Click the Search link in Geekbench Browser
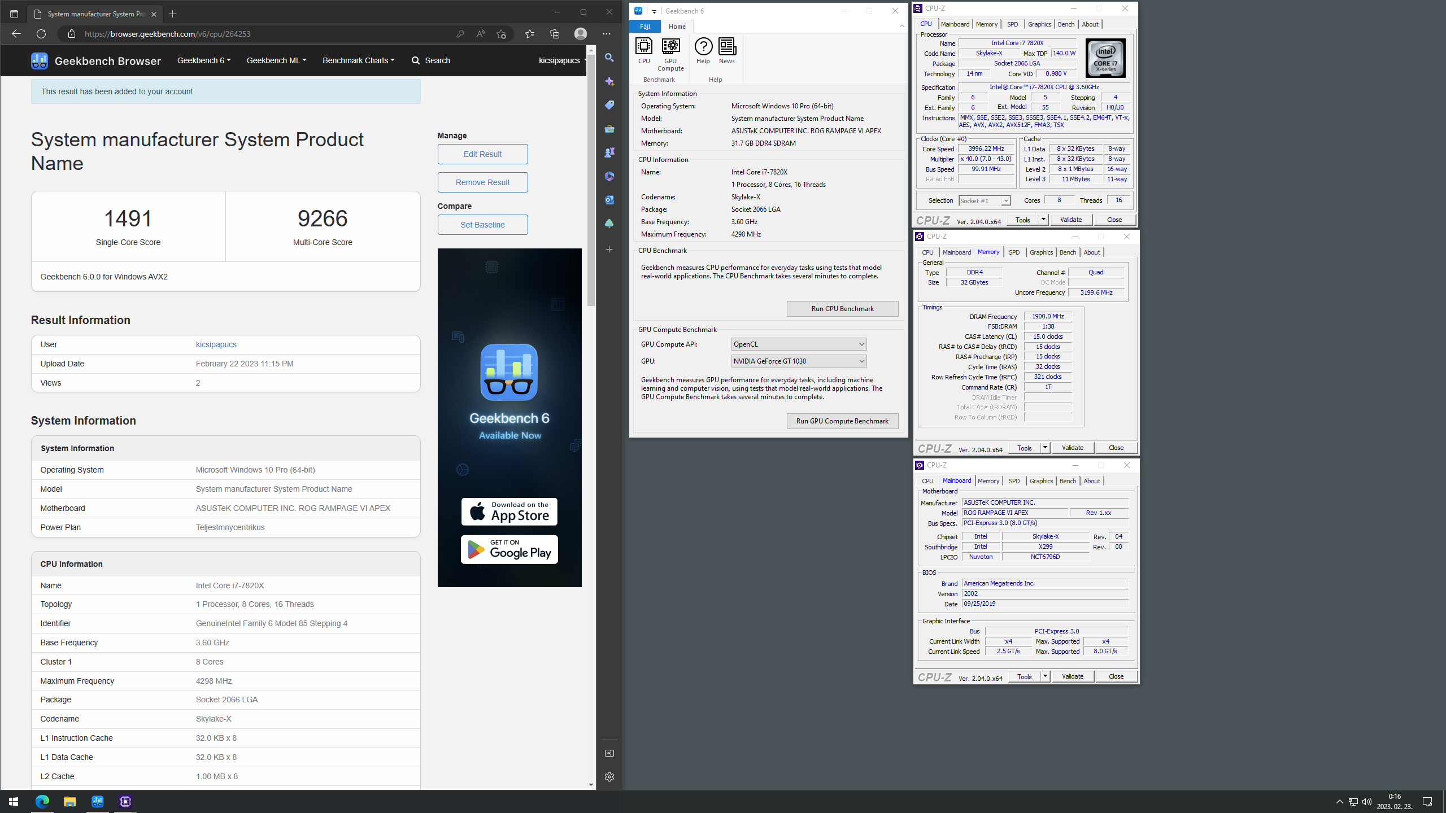The height and width of the screenshot is (813, 1446). click(x=431, y=60)
